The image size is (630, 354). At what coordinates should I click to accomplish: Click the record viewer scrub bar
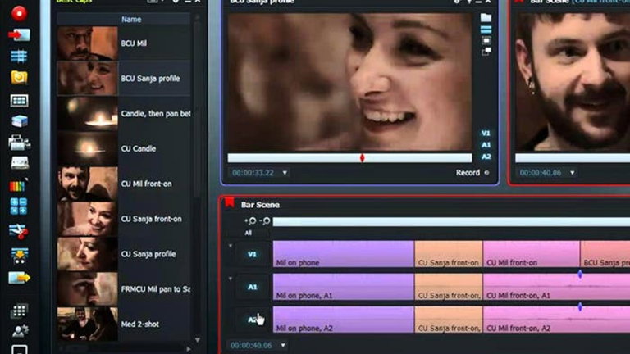(x=573, y=158)
